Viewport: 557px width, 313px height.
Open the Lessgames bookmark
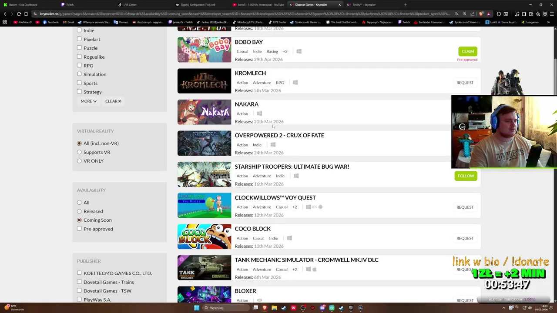(x=530, y=22)
